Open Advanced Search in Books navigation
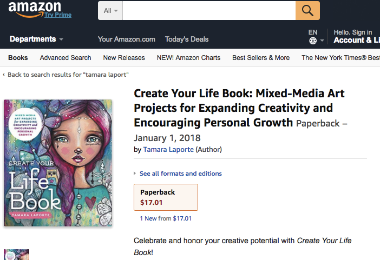 tap(65, 58)
